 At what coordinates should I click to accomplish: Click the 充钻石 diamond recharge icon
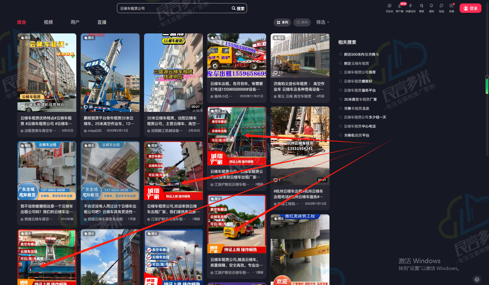coord(389,6)
